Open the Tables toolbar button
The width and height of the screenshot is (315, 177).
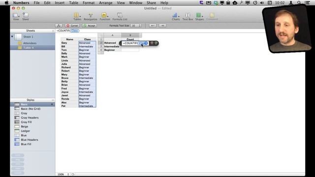pyautogui.click(x=77, y=16)
